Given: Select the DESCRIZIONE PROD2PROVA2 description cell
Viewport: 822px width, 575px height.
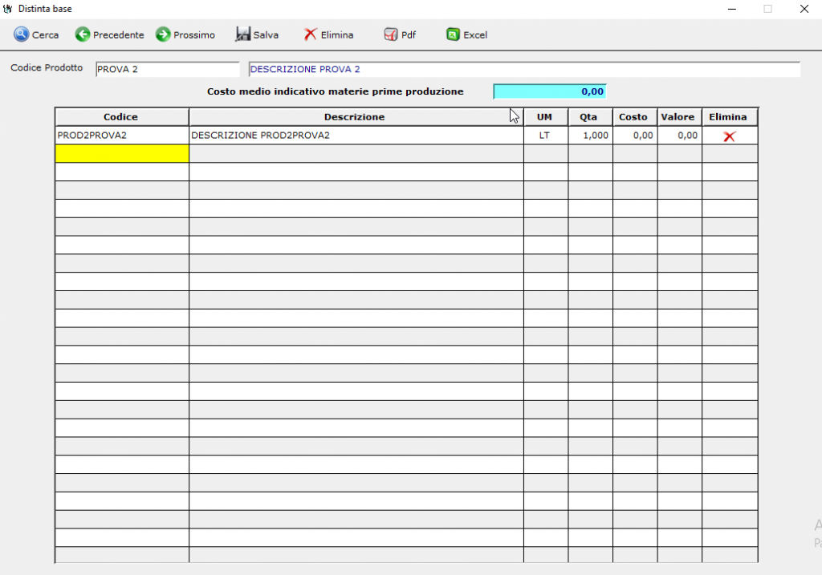Looking at the screenshot, I should tap(355, 136).
